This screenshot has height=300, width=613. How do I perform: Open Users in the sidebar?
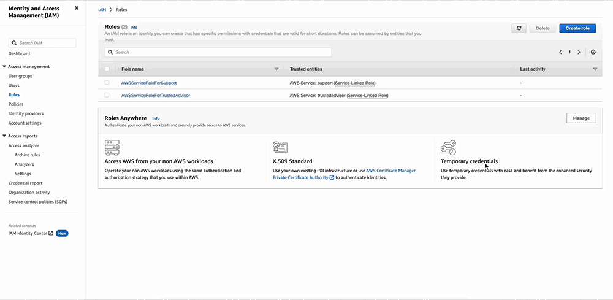(13, 86)
